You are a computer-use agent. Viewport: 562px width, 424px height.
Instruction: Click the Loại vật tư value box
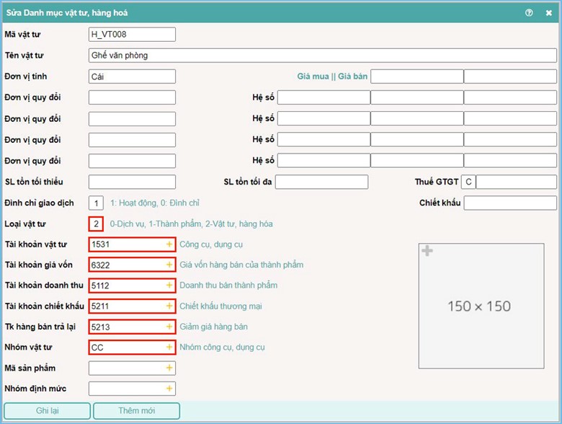(97, 224)
